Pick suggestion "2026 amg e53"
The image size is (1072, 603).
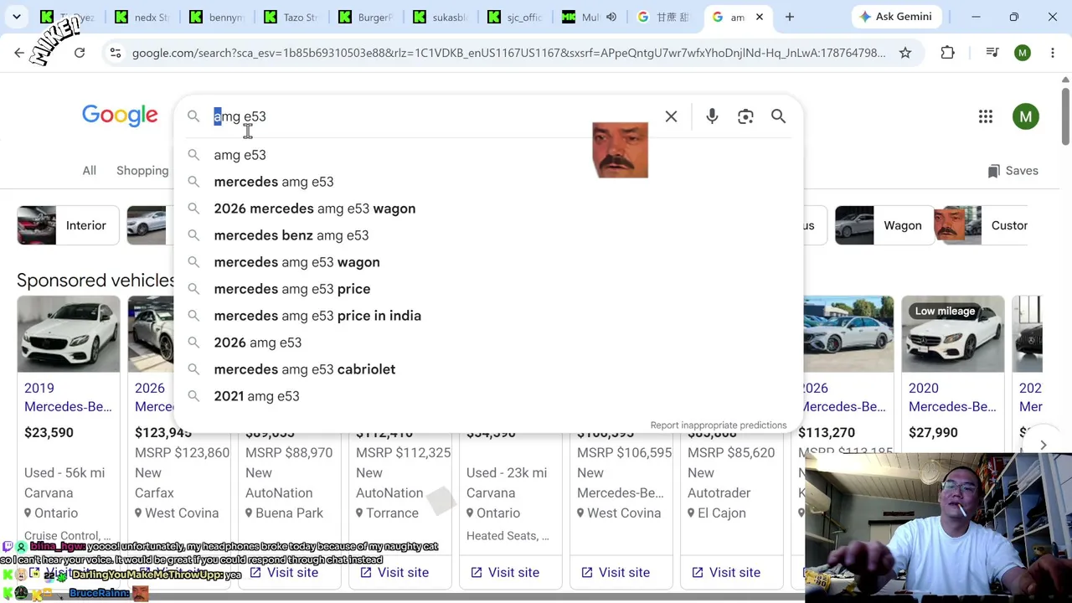[x=488, y=343]
